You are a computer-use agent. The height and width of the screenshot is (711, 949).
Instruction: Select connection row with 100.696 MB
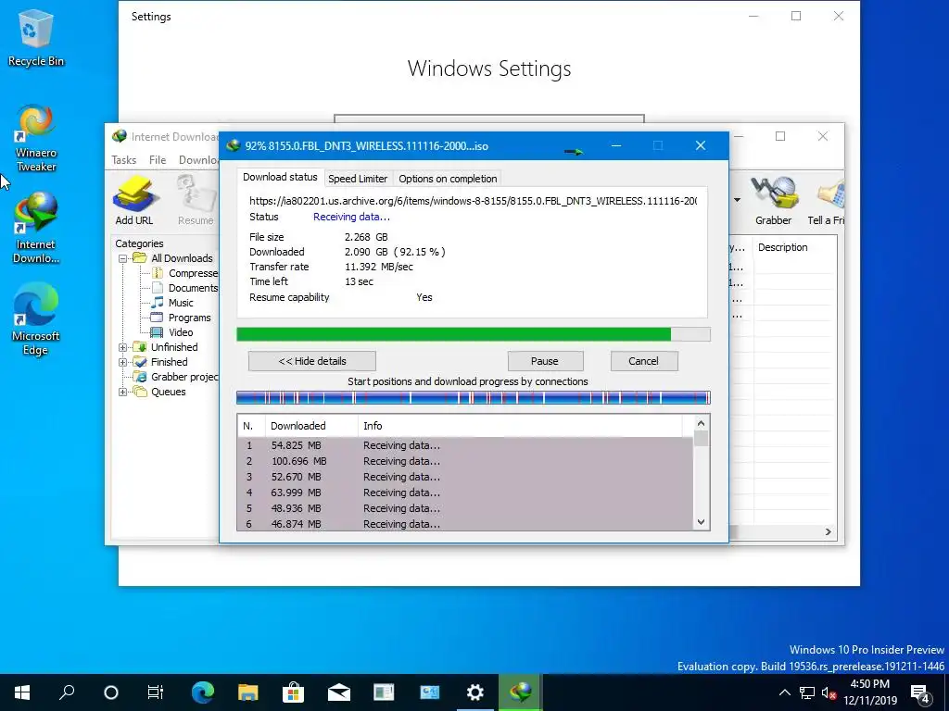[x=465, y=461]
